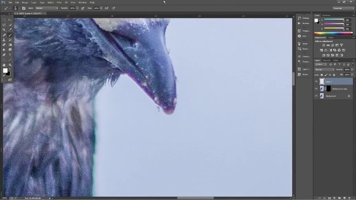Add a Brightness/Contrast adjustment
The image size is (356, 200).
pyautogui.click(x=324, y=45)
